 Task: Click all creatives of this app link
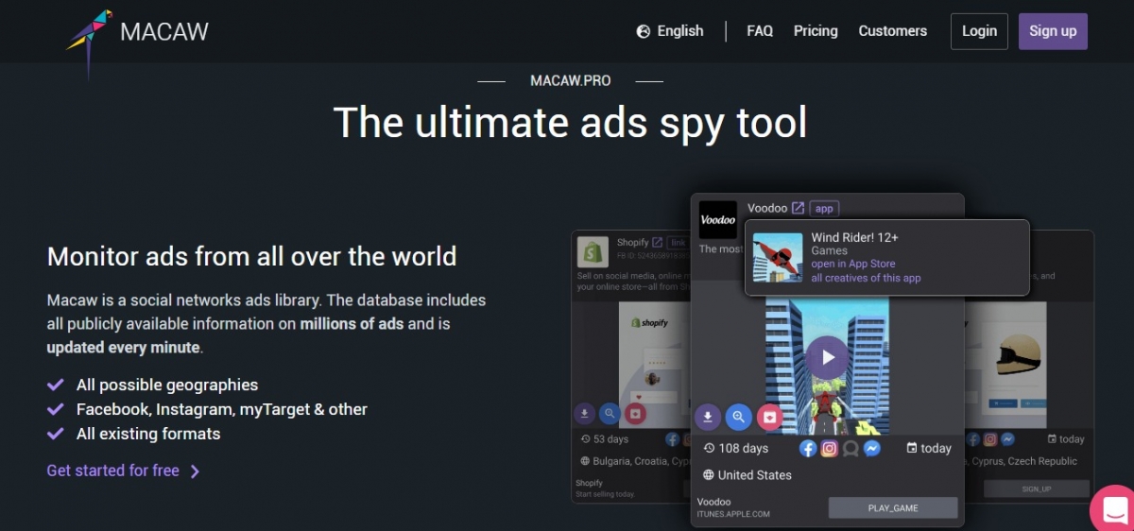(866, 279)
